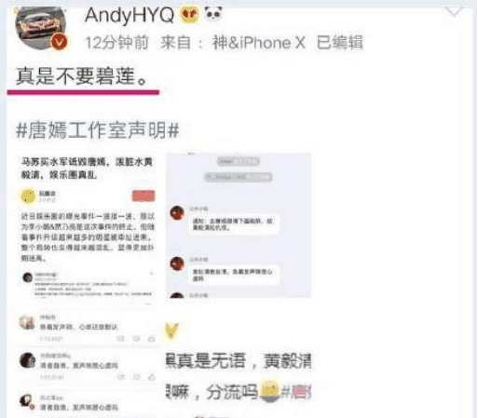Like the first comment thumbs-up
The height and width of the screenshot is (418, 478).
coord(152,339)
